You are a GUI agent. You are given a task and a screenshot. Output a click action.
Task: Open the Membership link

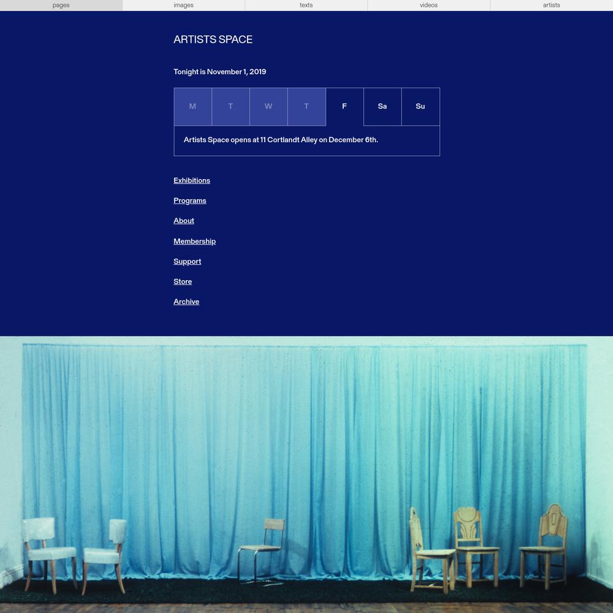click(x=195, y=241)
